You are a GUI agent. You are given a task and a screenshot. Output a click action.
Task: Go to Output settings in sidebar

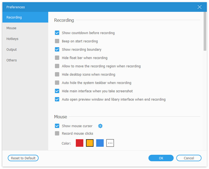tap(12, 49)
